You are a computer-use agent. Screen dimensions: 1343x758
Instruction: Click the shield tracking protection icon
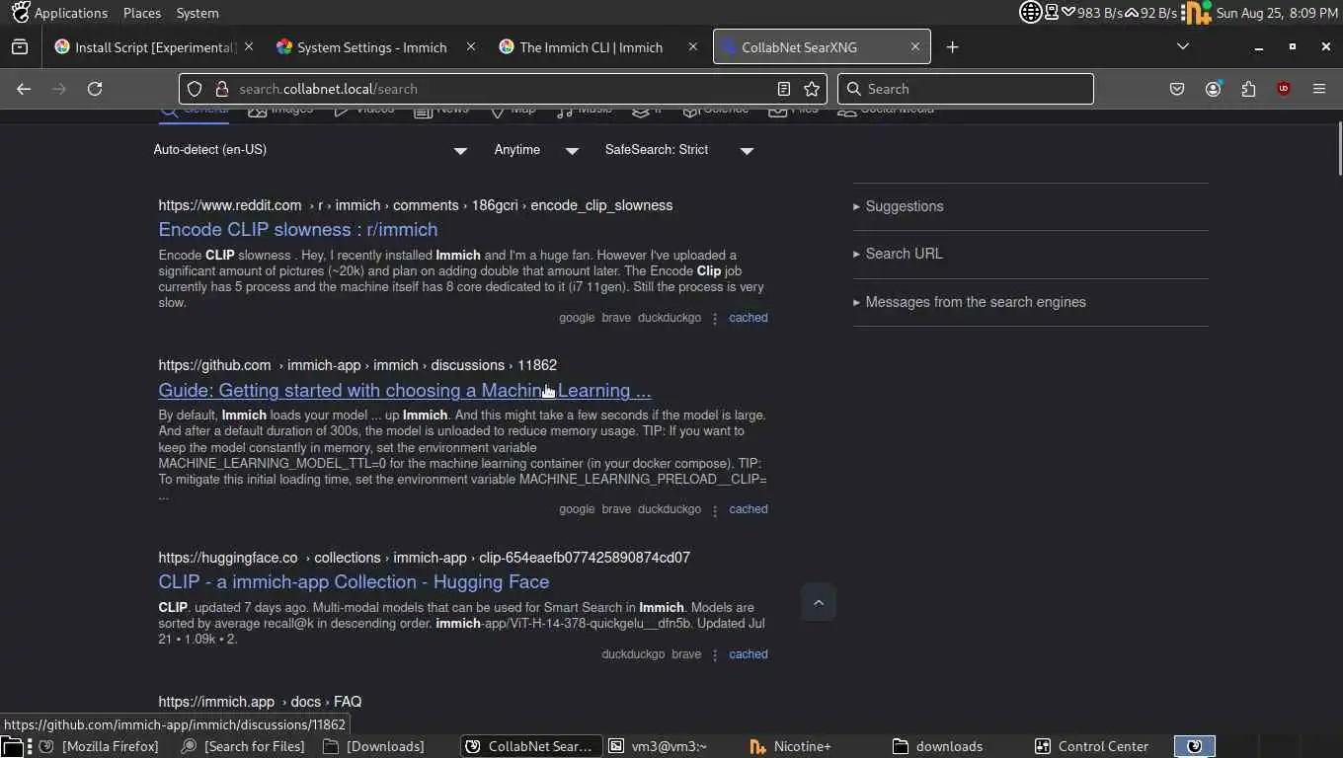coord(195,89)
